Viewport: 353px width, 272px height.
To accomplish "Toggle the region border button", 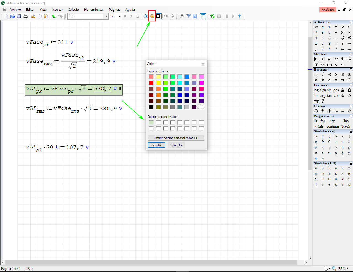I will [x=158, y=16].
